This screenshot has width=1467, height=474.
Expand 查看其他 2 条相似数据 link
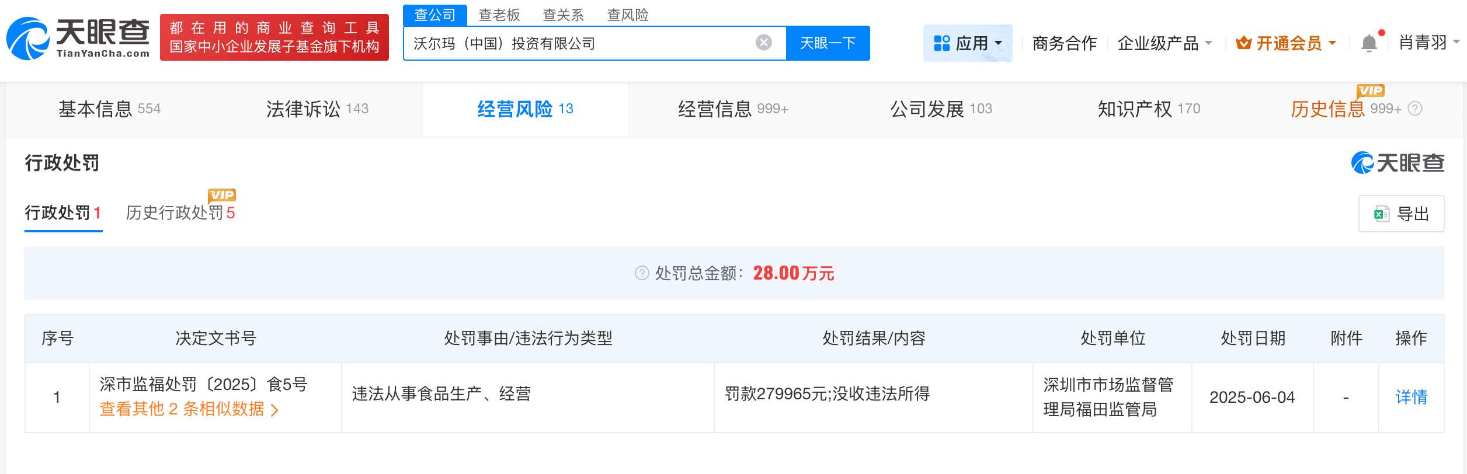coord(188,409)
